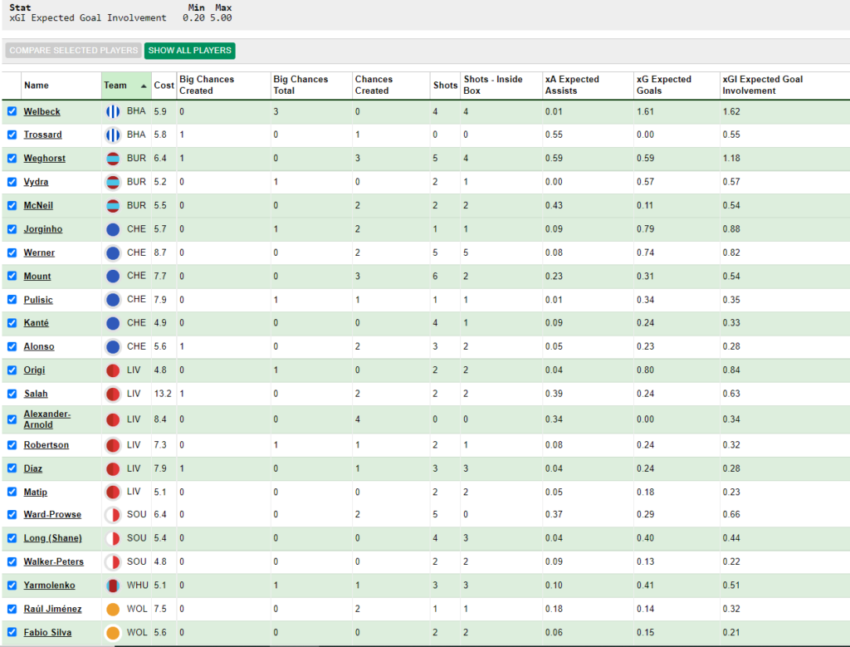Screen dimensions: 850x647
Task: Click Weghorst's Burnley team badge icon
Action: pos(113,159)
